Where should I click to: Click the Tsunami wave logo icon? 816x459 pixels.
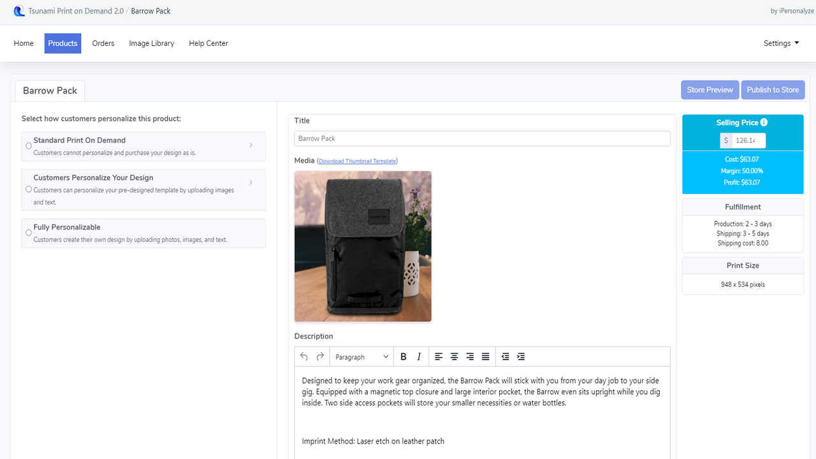(19, 11)
